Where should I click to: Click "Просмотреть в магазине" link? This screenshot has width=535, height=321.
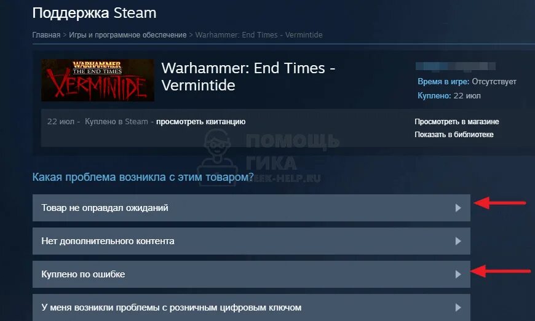point(456,121)
